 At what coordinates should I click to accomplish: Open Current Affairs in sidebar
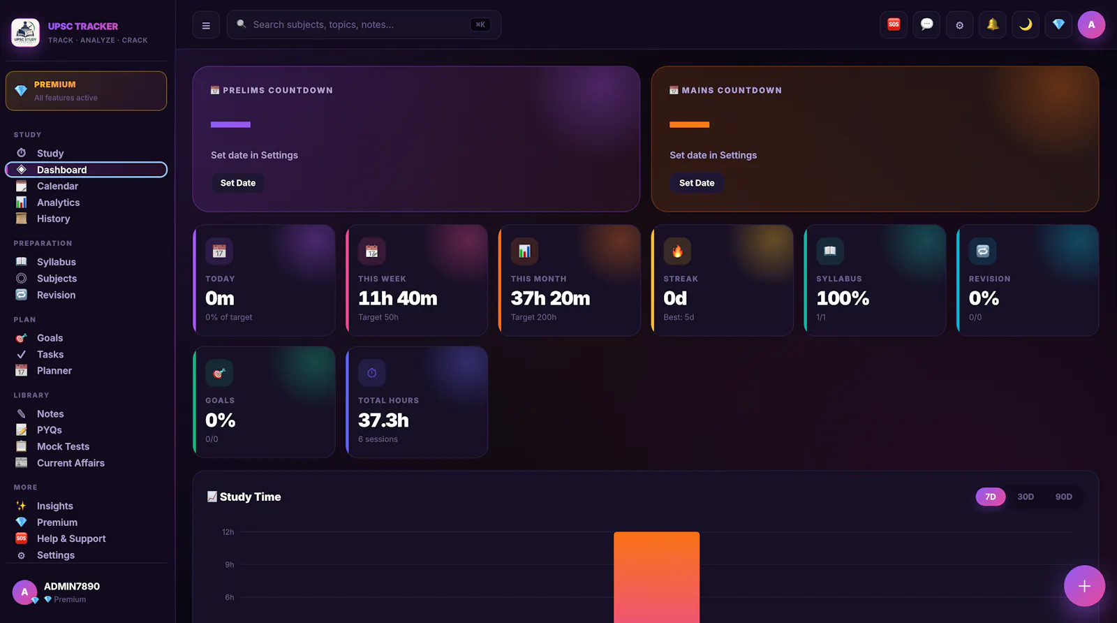click(x=87, y=463)
